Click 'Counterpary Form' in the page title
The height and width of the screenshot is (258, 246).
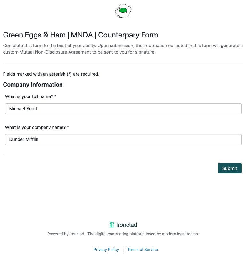pyautogui.click(x=128, y=35)
